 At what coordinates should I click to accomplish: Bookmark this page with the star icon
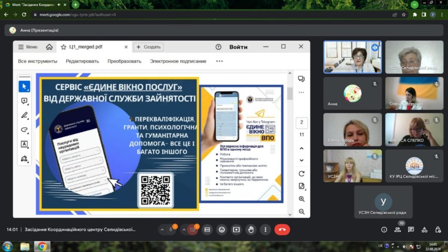pyautogui.click(x=404, y=15)
